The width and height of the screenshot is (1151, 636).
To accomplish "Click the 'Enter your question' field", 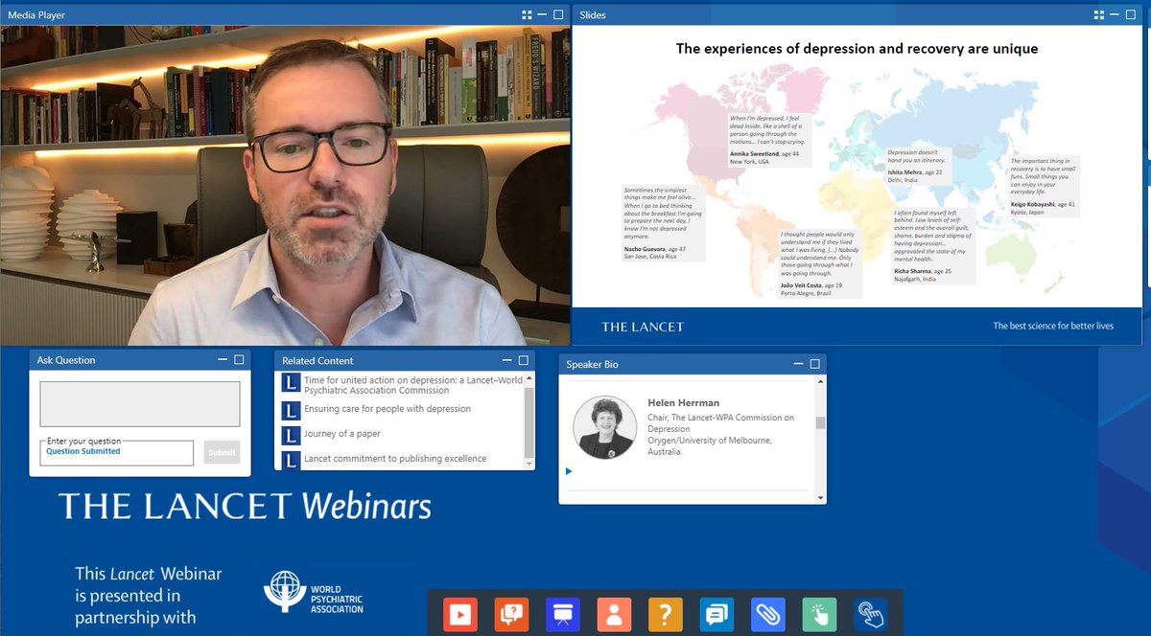I will pyautogui.click(x=117, y=453).
